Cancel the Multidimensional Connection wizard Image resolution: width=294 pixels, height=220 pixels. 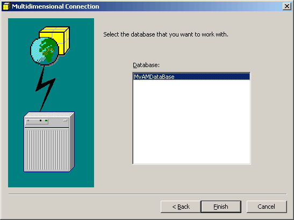[x=267, y=207]
